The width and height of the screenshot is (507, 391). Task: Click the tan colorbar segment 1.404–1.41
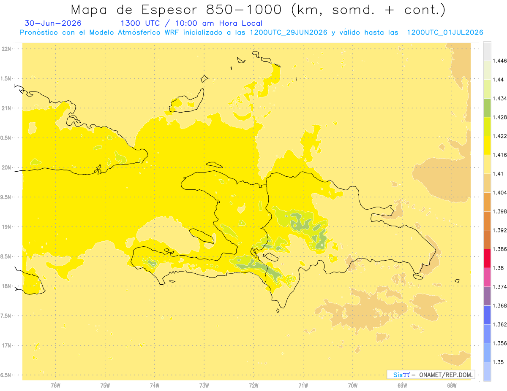click(x=487, y=183)
